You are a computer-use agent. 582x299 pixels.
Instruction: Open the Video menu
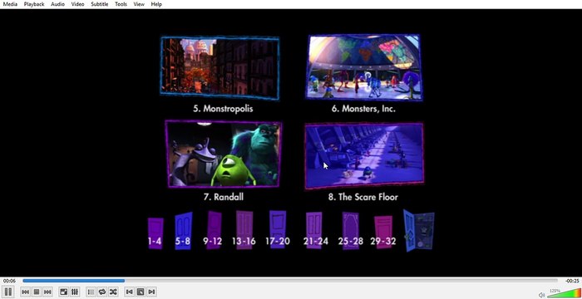click(77, 4)
